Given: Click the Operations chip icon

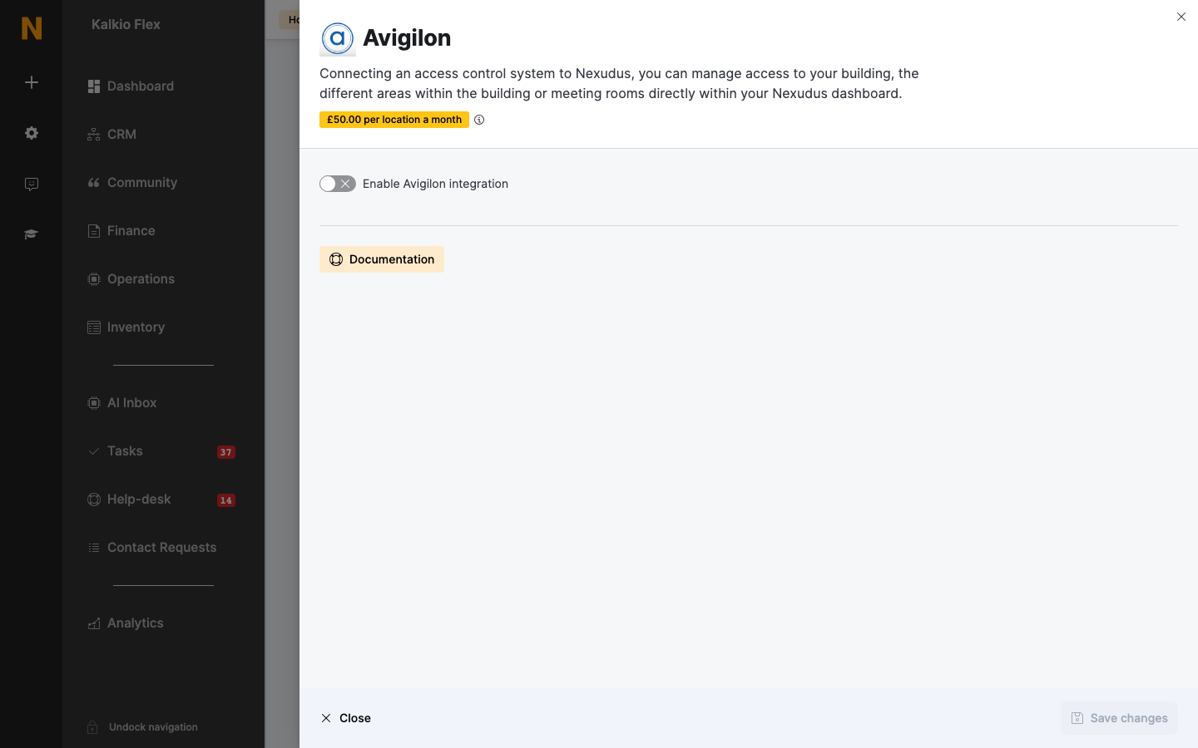Looking at the screenshot, I should click(x=94, y=279).
